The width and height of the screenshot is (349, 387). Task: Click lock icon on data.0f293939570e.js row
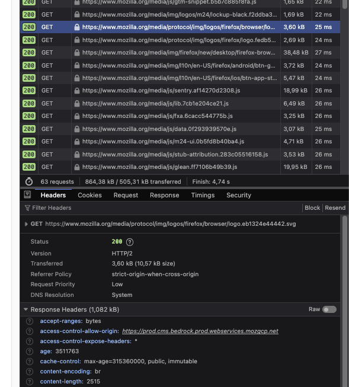[x=77, y=129]
